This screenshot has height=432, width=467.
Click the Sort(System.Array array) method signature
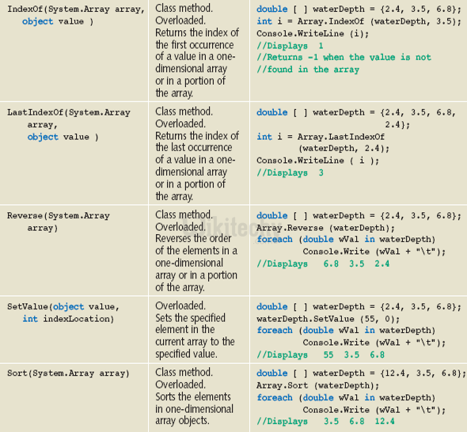(68, 373)
